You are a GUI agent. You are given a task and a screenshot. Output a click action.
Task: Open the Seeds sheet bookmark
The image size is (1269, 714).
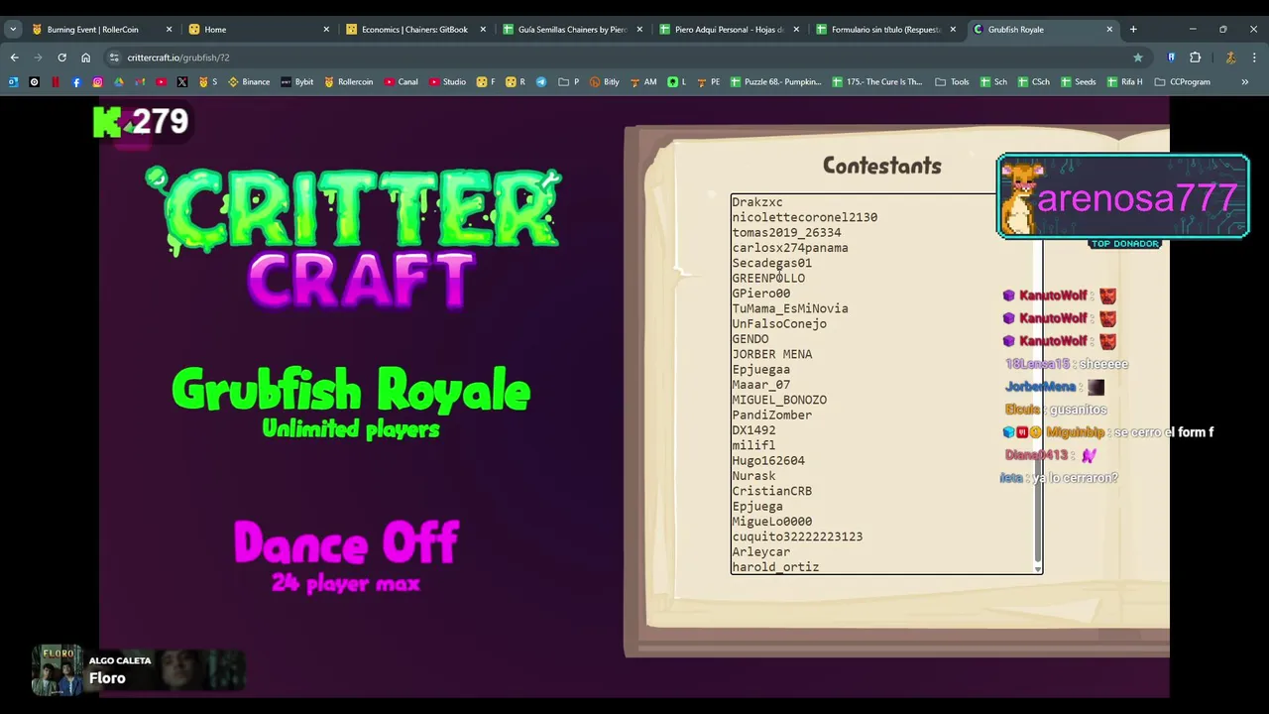coord(1078,81)
